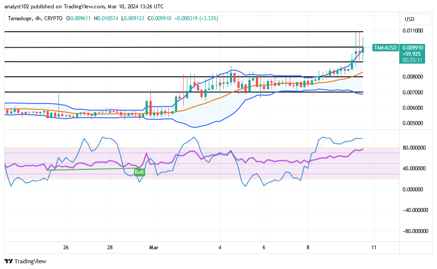
Task: Click the 4h interval text
Action: pyautogui.click(x=38, y=18)
